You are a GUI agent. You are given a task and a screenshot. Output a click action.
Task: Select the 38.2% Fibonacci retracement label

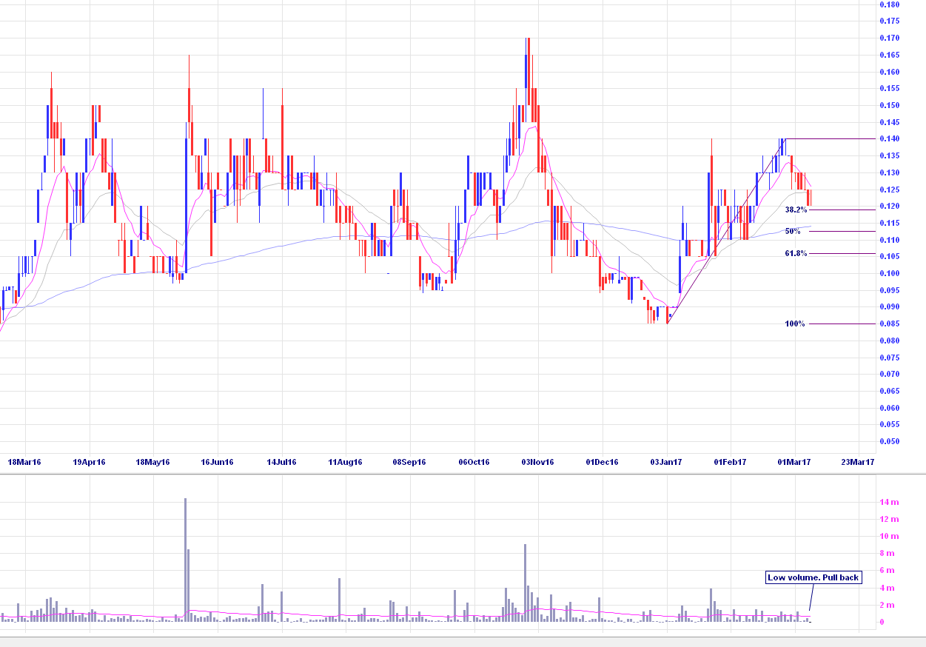pyautogui.click(x=796, y=209)
